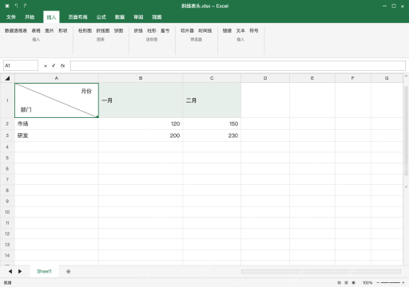Click the undo arrow in title bar
Screen dimensions: 409x287
pos(16,6)
